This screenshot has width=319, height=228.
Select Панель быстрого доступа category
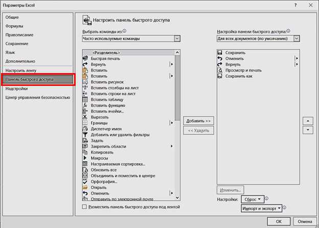[38, 80]
